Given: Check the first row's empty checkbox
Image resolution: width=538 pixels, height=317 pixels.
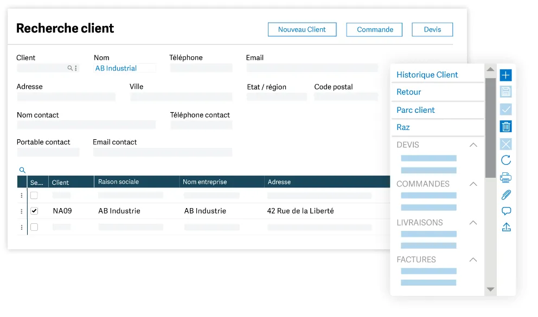Looking at the screenshot, I should pyautogui.click(x=34, y=195).
